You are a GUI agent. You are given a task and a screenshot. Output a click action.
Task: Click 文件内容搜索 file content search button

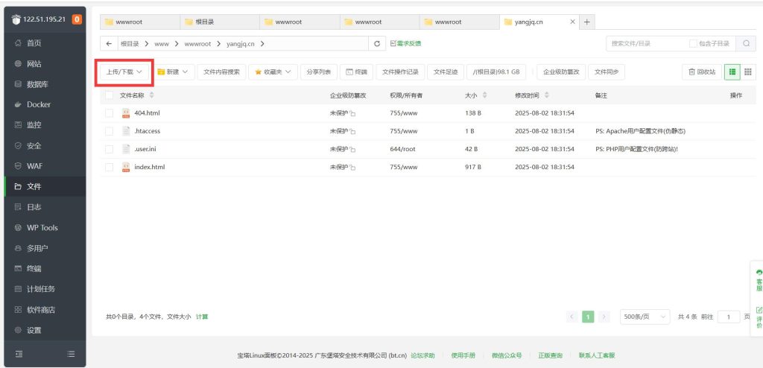click(x=221, y=72)
